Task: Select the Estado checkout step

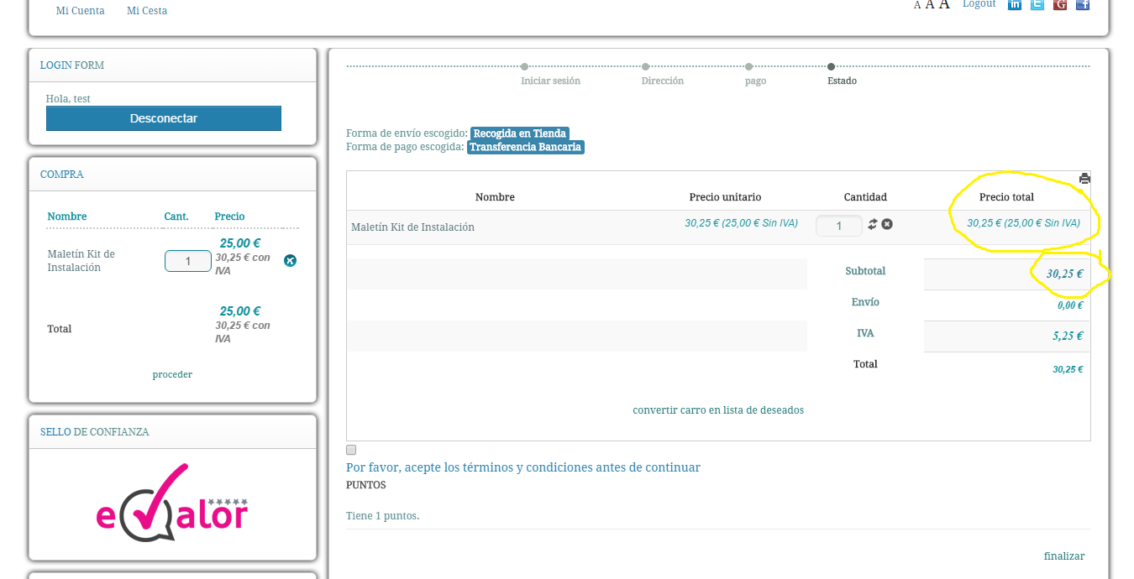Action: pos(842,81)
